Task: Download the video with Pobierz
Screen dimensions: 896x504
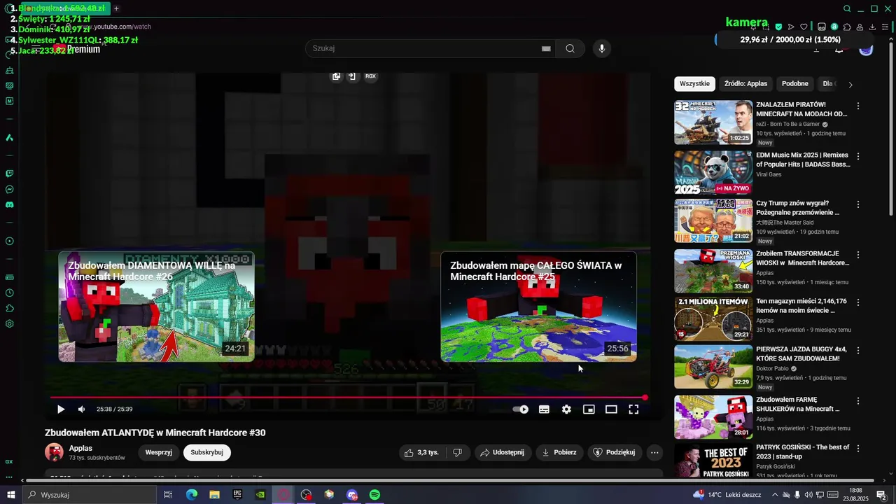Action: click(559, 453)
